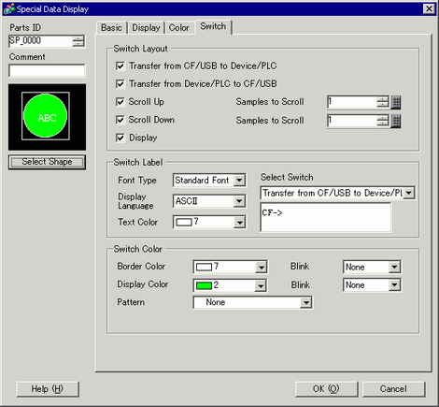439x407 pixels.
Task: Decrease Scroll Down samples to scroll value
Action: [x=383, y=124]
